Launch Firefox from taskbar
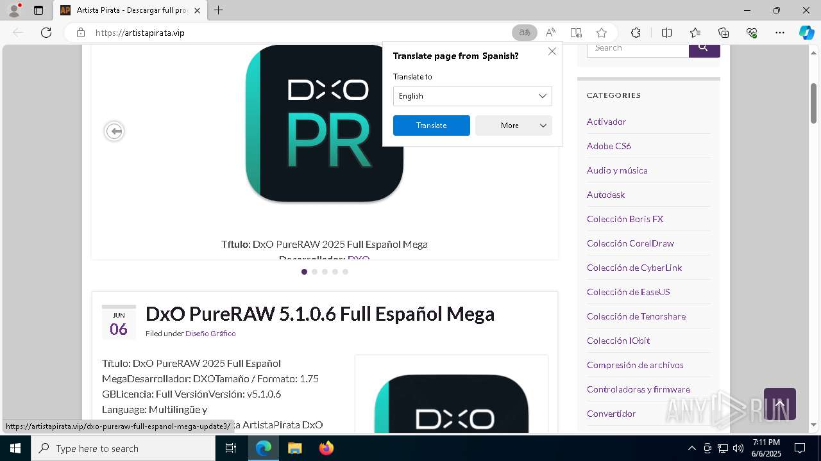Screen dimensions: 821x461 326,448
